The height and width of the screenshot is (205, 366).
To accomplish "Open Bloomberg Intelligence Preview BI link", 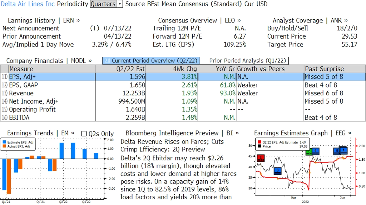I will pyautogui.click(x=182, y=133).
